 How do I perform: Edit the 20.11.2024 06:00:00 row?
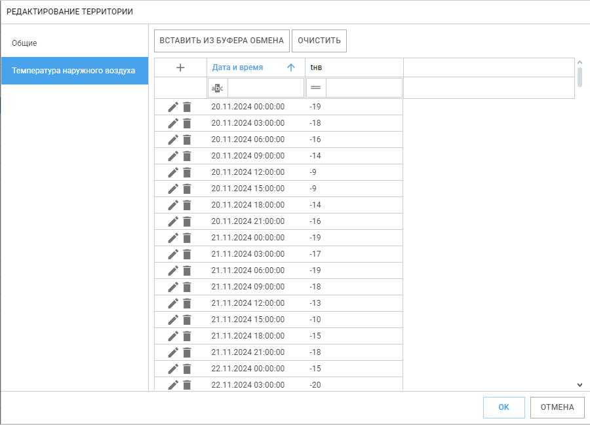click(173, 139)
